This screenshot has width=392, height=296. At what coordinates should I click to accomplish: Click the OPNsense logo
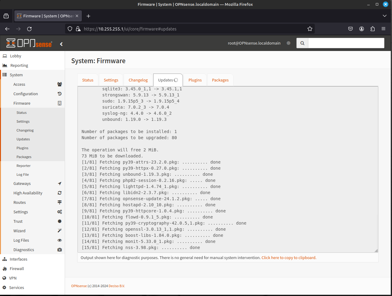click(29, 43)
